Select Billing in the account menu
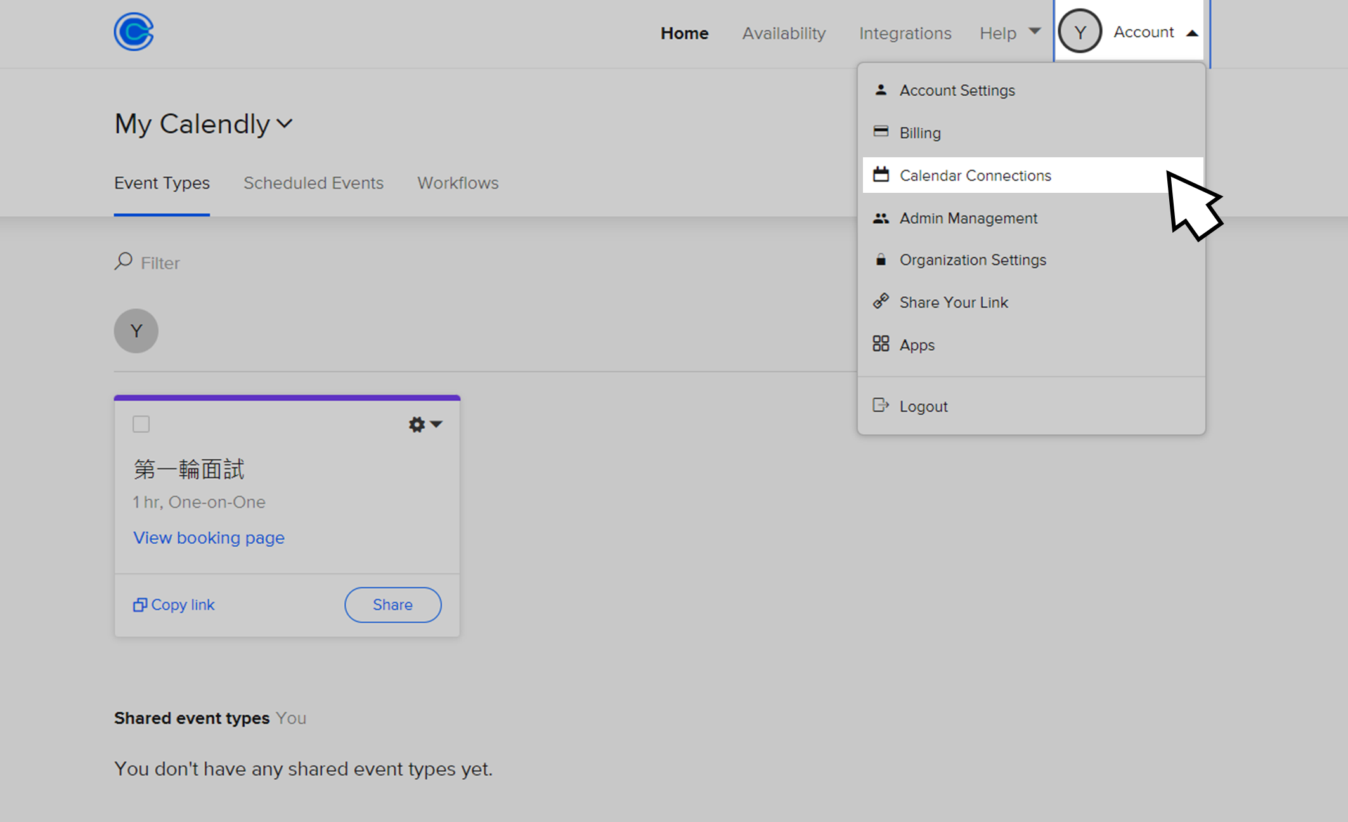Viewport: 1348px width, 822px height. 1032,133
